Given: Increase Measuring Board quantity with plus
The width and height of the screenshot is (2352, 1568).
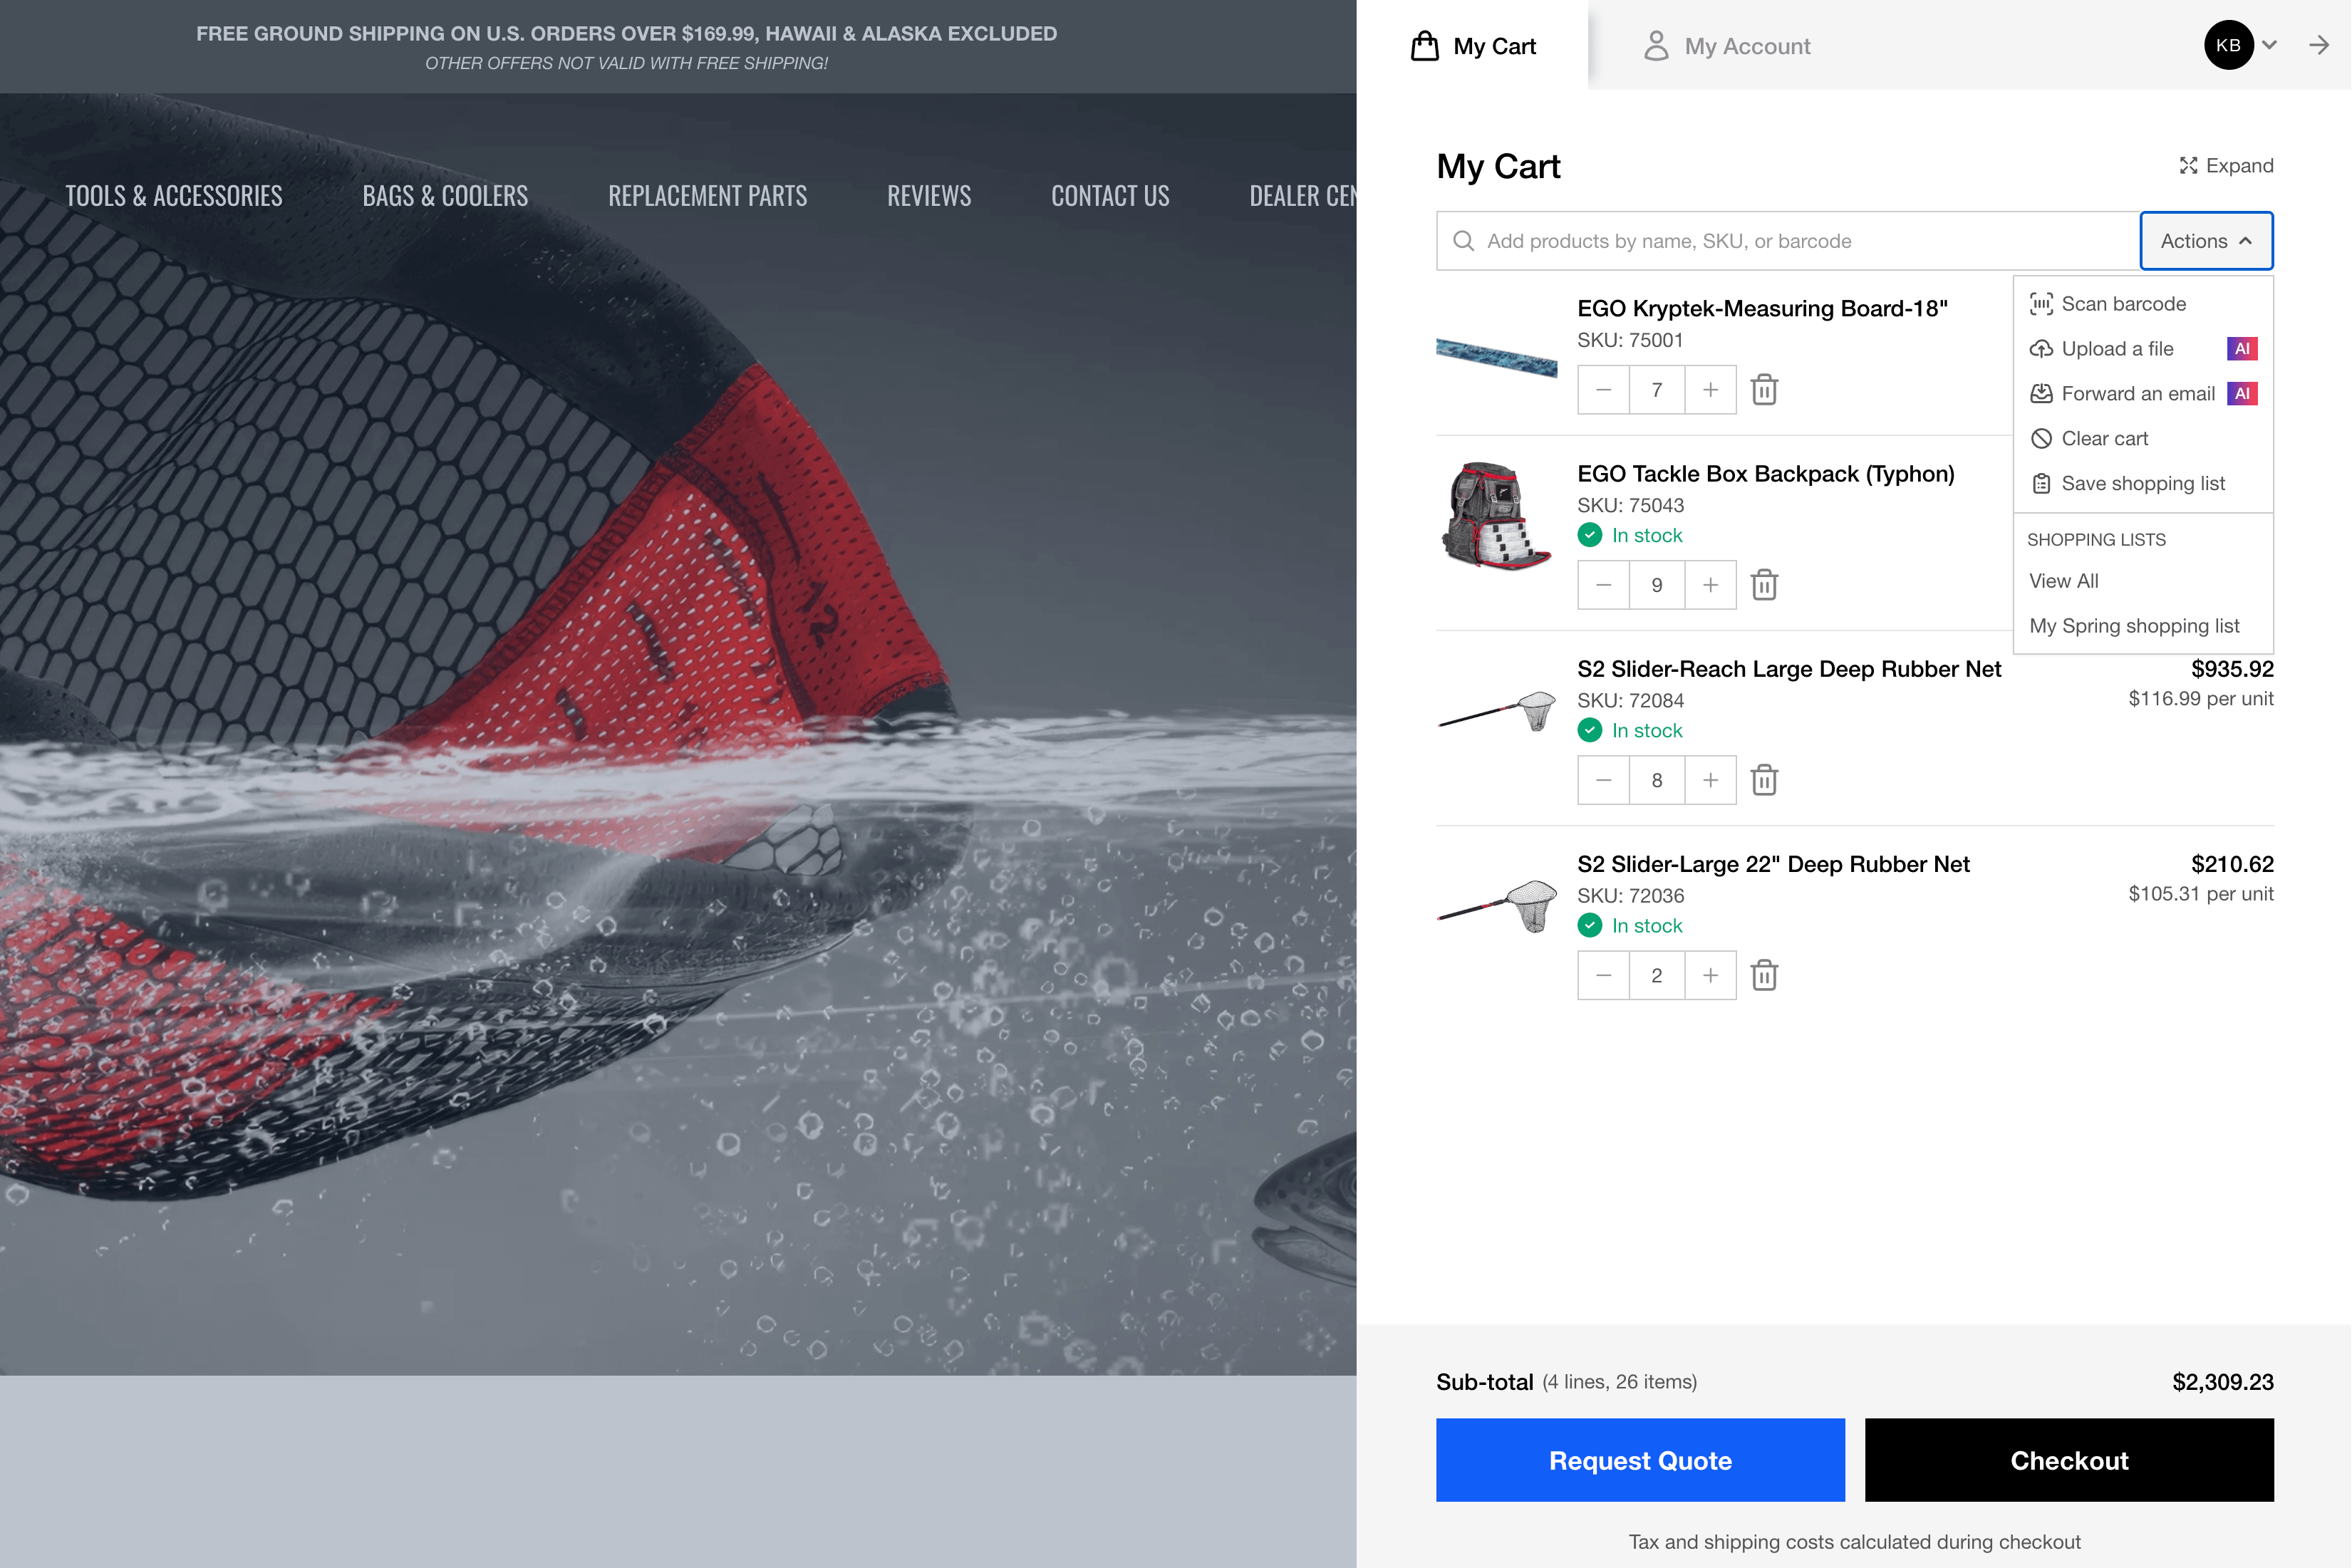Looking at the screenshot, I should pos(1710,390).
